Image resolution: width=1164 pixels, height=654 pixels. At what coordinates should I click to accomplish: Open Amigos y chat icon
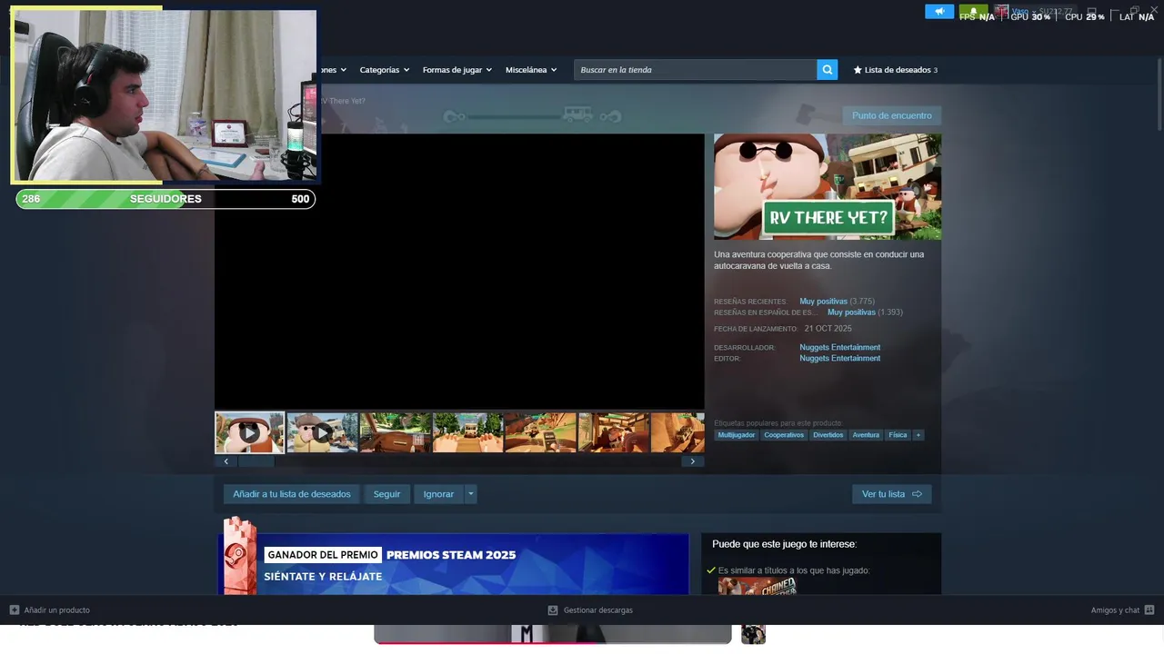pyautogui.click(x=1149, y=610)
